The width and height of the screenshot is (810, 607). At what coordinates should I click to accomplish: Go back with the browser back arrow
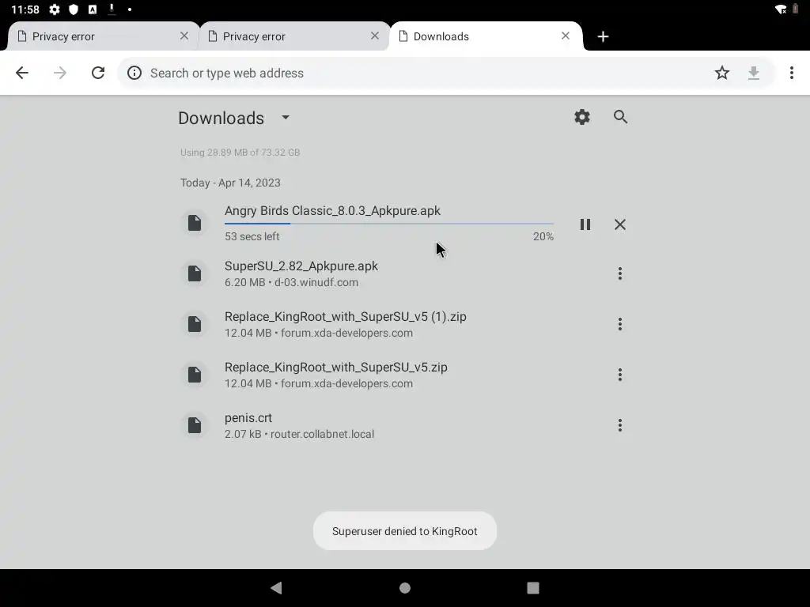click(x=21, y=73)
